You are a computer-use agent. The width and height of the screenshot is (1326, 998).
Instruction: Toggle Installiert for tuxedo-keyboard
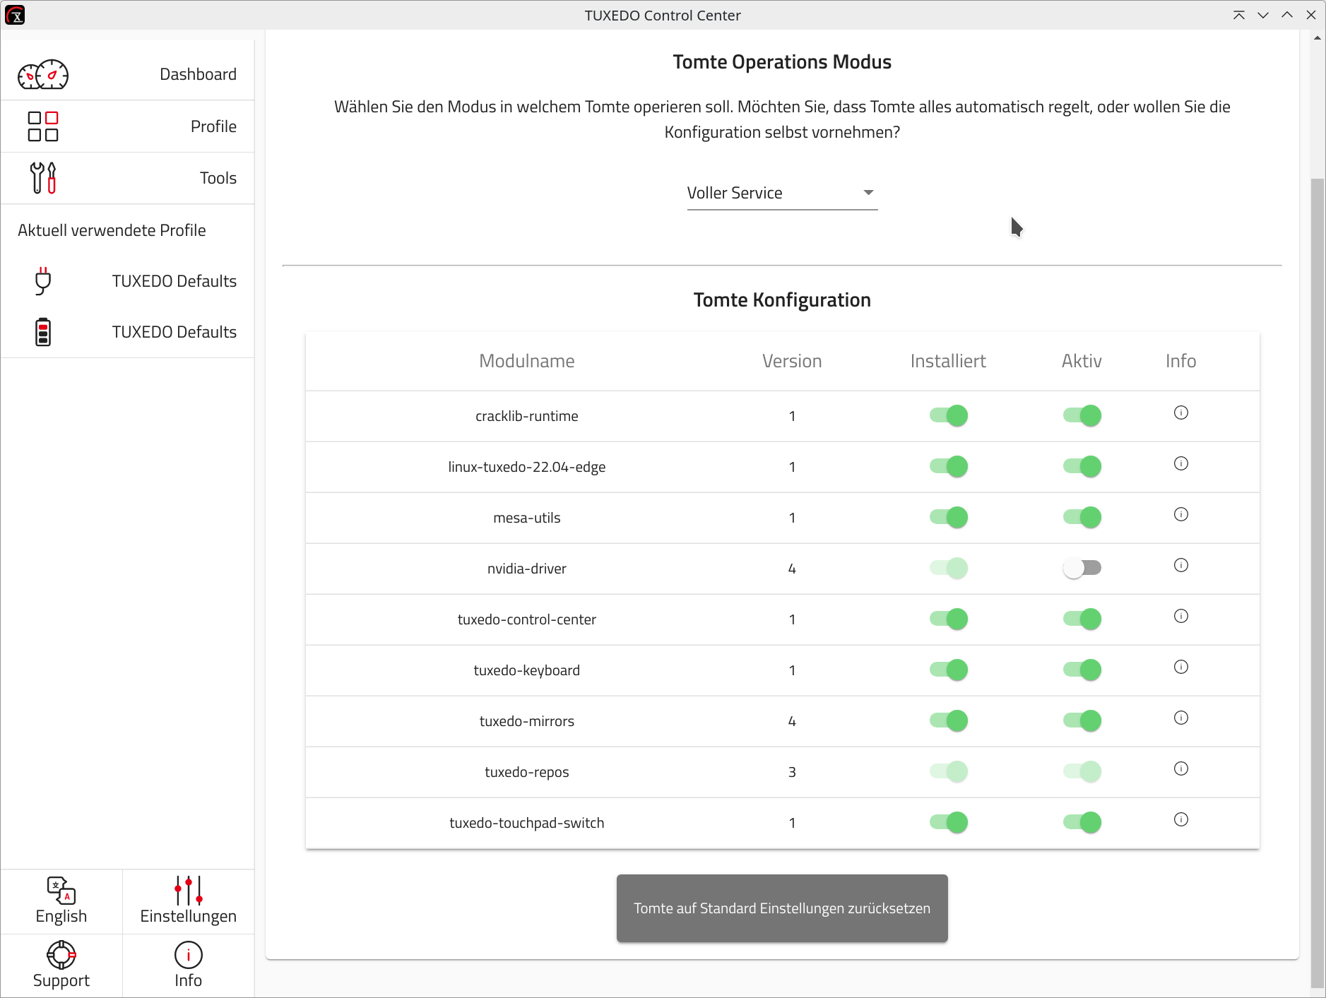click(948, 670)
